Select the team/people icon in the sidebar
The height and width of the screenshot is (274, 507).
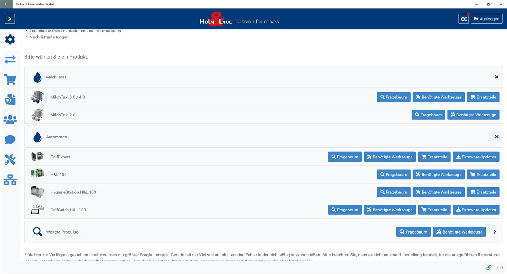coord(10,119)
